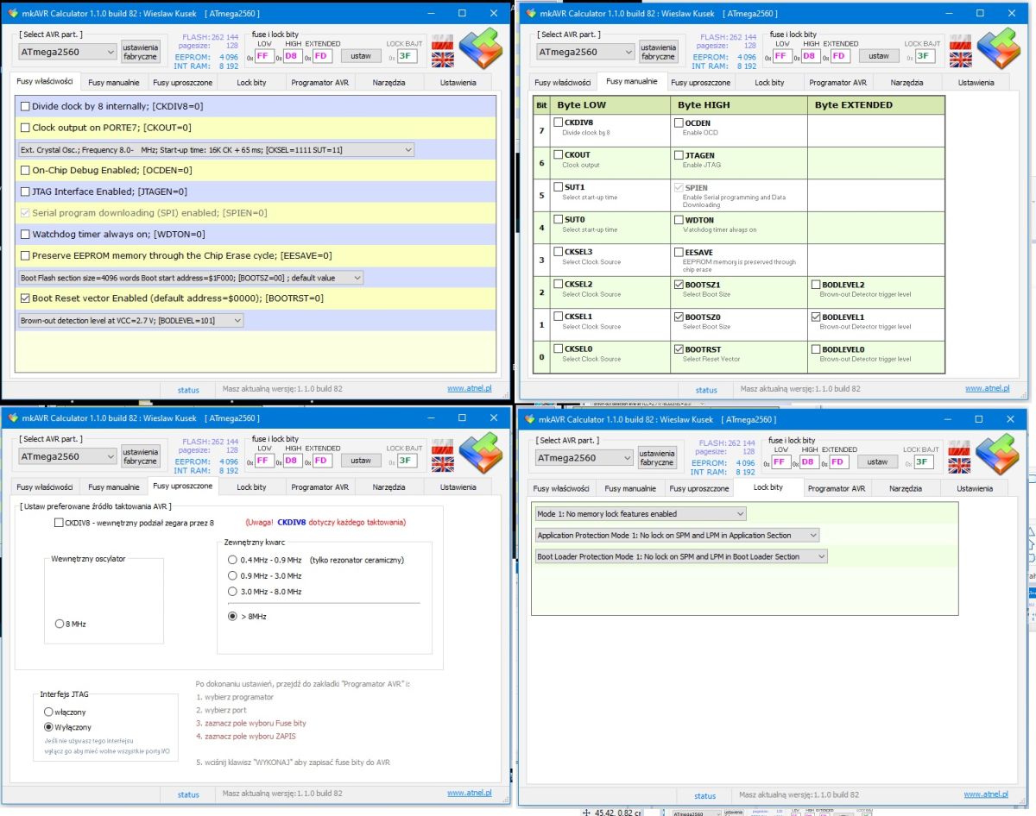Click the ustaw button in Fusy uproszczone window

[x=361, y=461]
